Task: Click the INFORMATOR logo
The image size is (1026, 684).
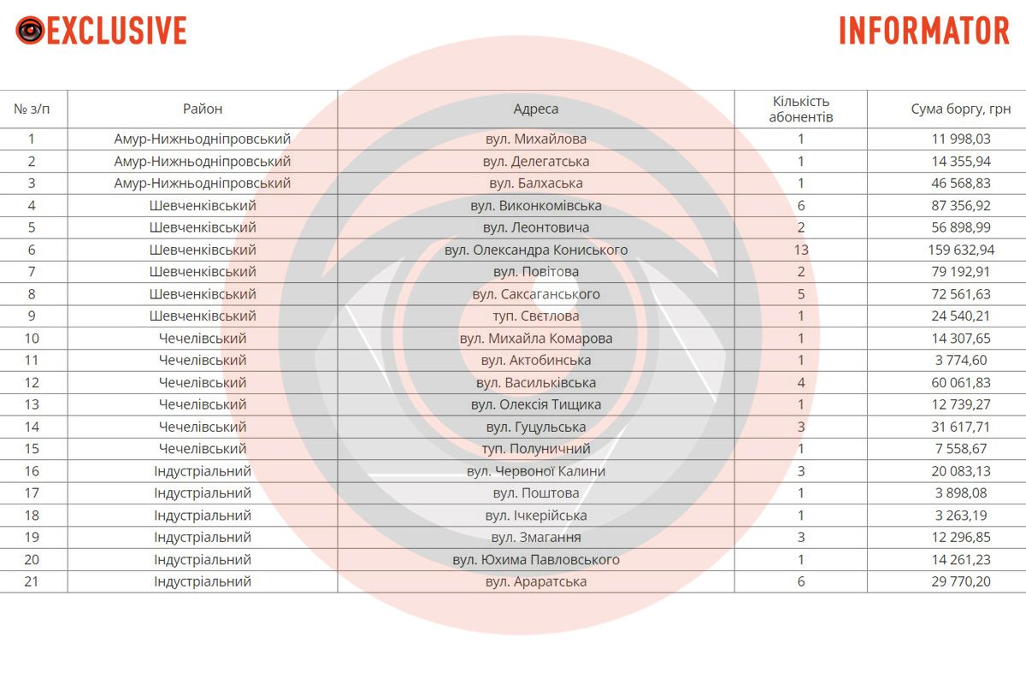Action: point(923,31)
